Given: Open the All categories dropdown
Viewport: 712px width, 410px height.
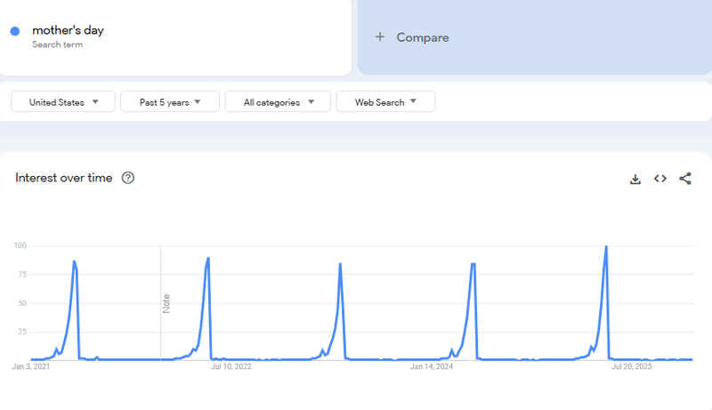Looking at the screenshot, I should [278, 101].
